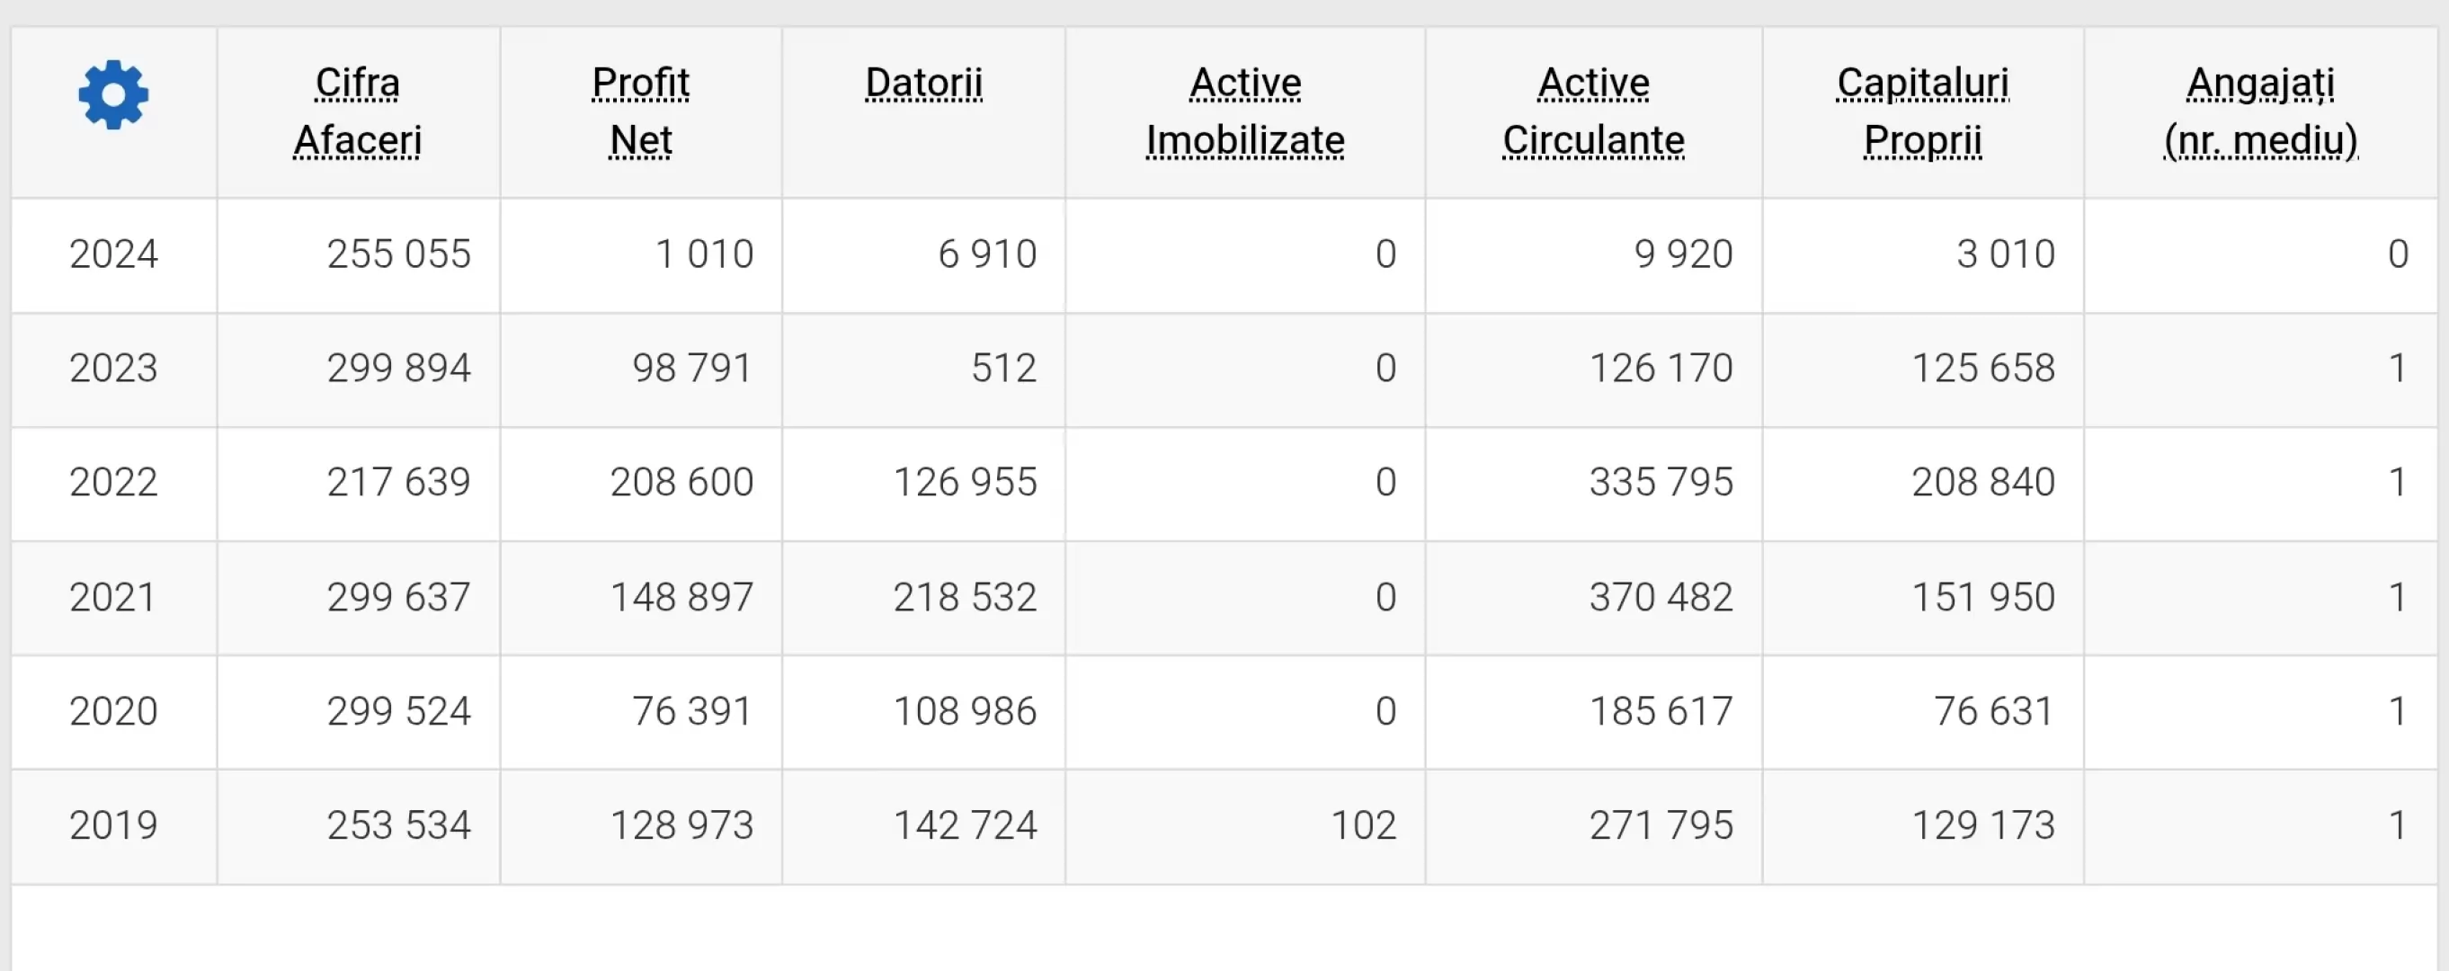
Task: Click the Profit Net column header
Action: click(641, 111)
